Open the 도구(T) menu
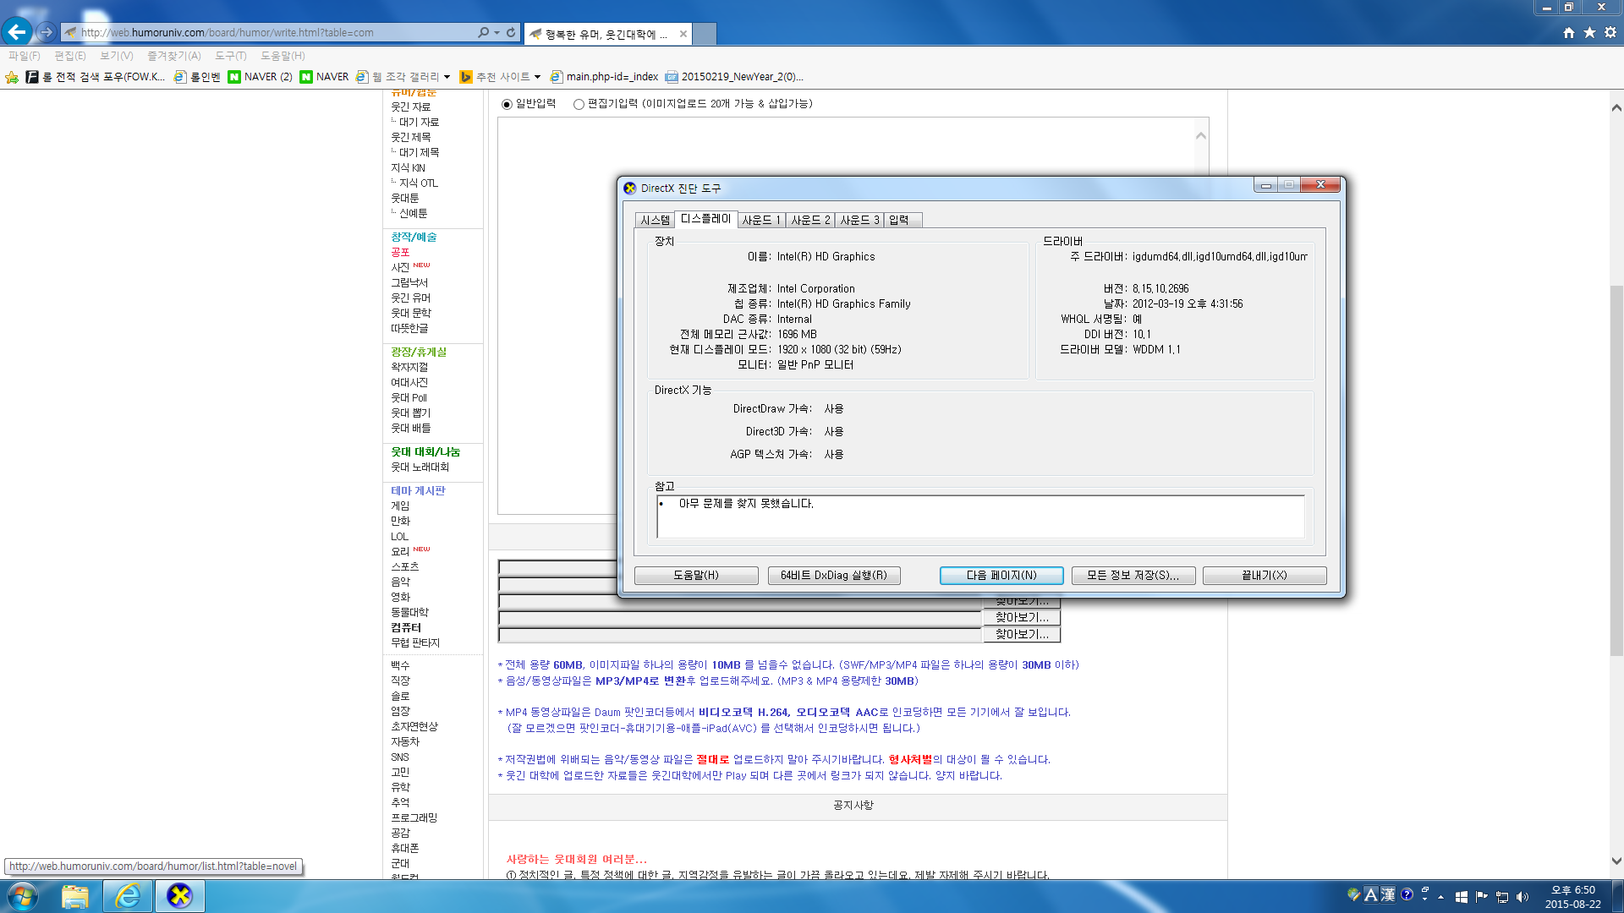The image size is (1624, 913). [x=230, y=56]
